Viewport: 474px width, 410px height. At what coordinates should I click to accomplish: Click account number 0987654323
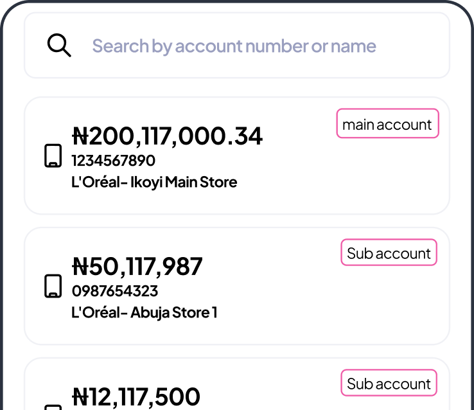click(x=115, y=291)
